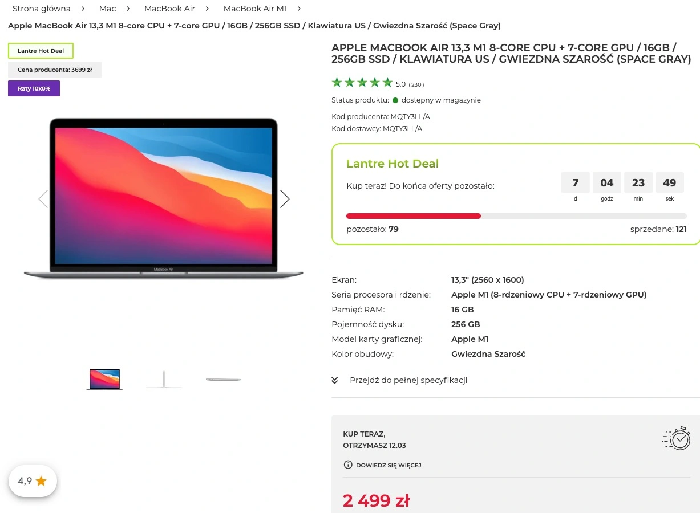
Task: Click the green star rating icons
Action: (362, 83)
